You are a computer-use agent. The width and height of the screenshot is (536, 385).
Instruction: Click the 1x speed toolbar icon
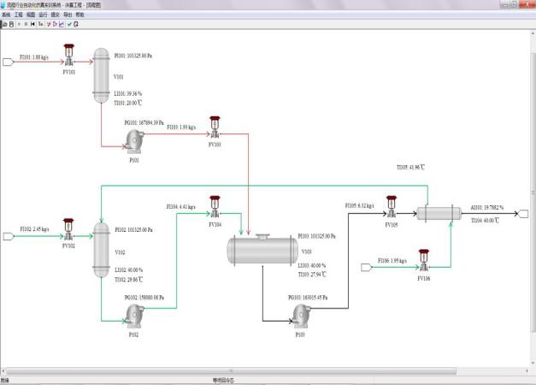click(x=40, y=24)
